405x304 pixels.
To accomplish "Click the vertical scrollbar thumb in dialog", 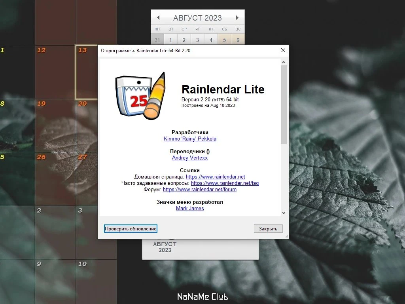I will (x=284, y=104).
